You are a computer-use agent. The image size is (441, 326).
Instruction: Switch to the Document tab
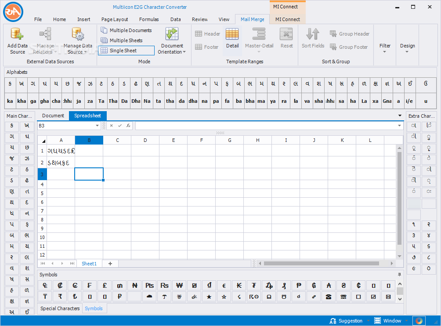pyautogui.click(x=53, y=116)
